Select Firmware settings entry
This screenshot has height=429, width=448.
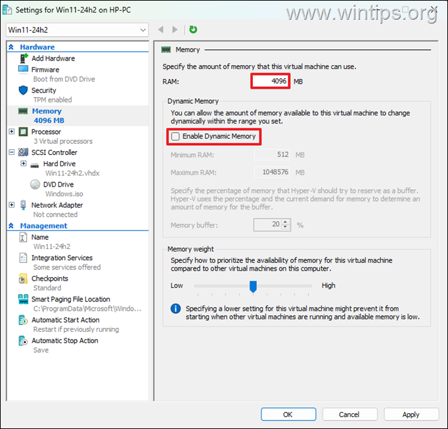coord(45,70)
